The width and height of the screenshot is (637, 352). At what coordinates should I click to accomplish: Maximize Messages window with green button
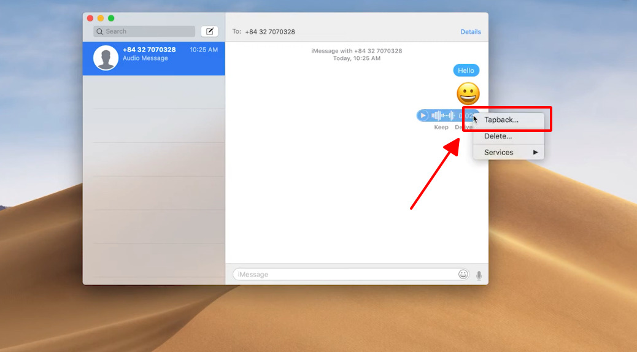tap(111, 18)
